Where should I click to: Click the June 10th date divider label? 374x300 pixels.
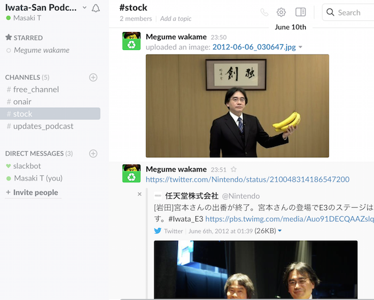(290, 27)
